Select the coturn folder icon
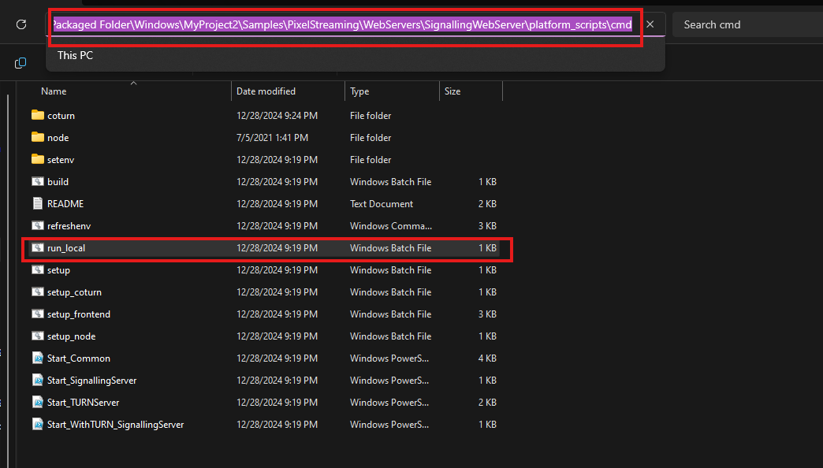This screenshot has width=823, height=468. pyautogui.click(x=38, y=115)
